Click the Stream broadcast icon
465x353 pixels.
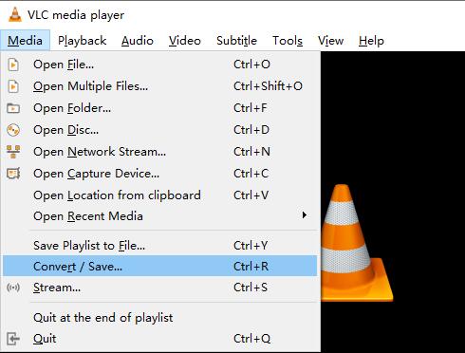pyautogui.click(x=13, y=288)
